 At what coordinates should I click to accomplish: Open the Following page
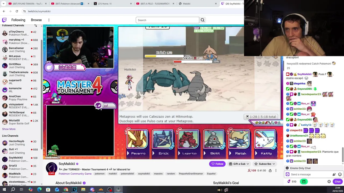[18, 20]
